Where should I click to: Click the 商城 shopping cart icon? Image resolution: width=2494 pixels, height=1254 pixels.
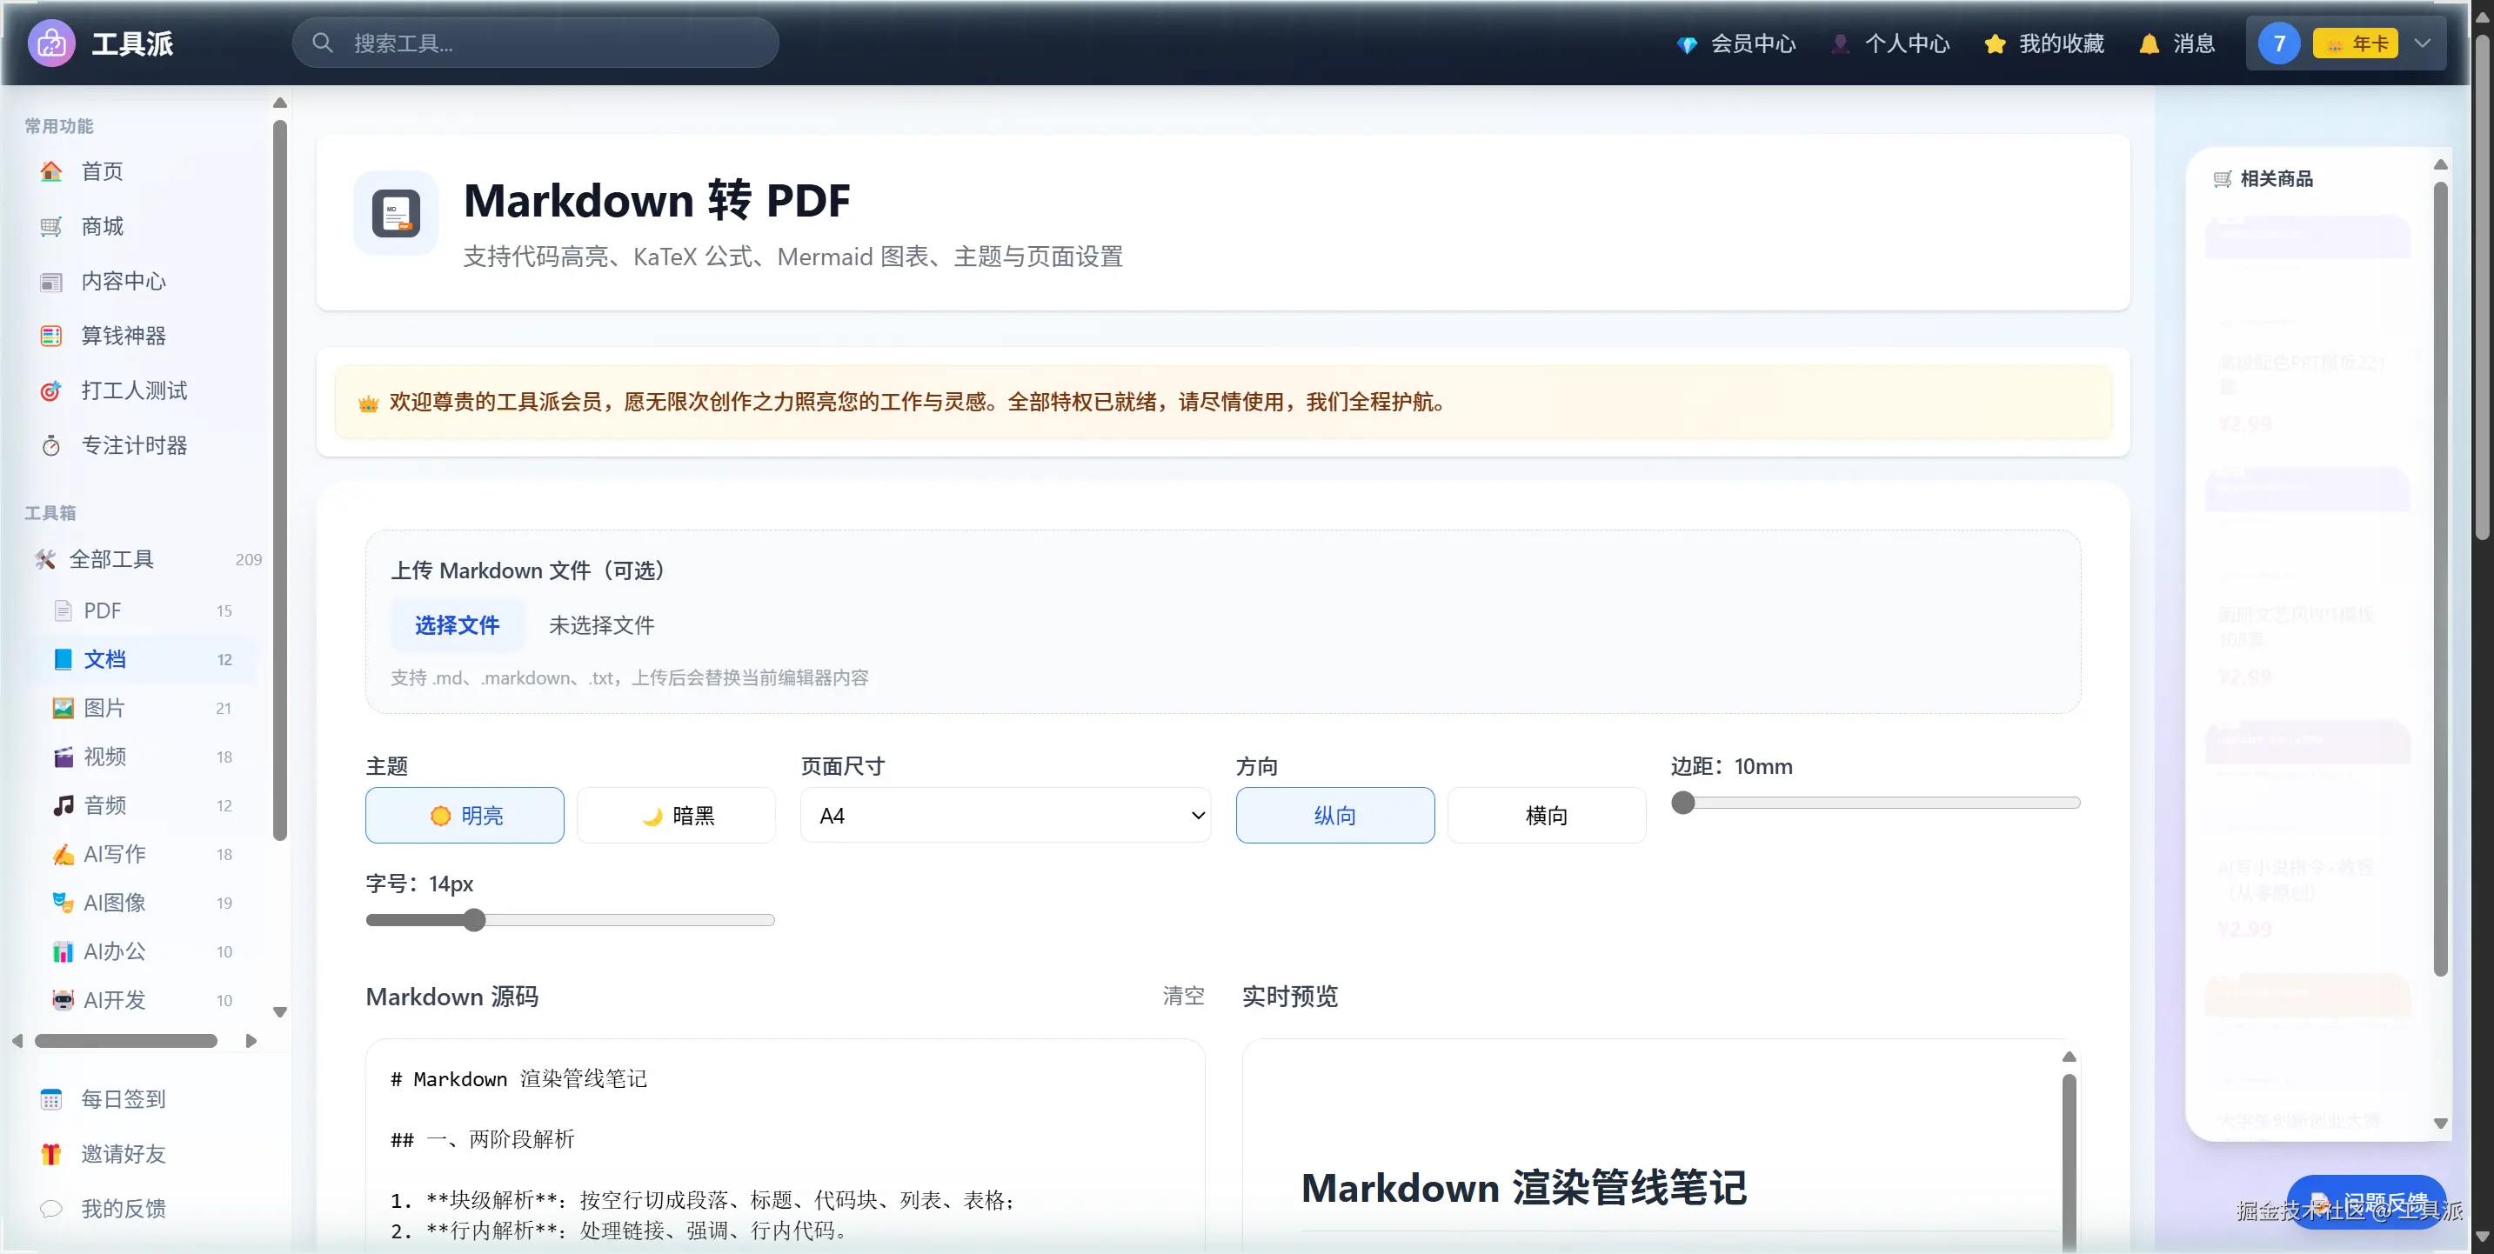[51, 226]
